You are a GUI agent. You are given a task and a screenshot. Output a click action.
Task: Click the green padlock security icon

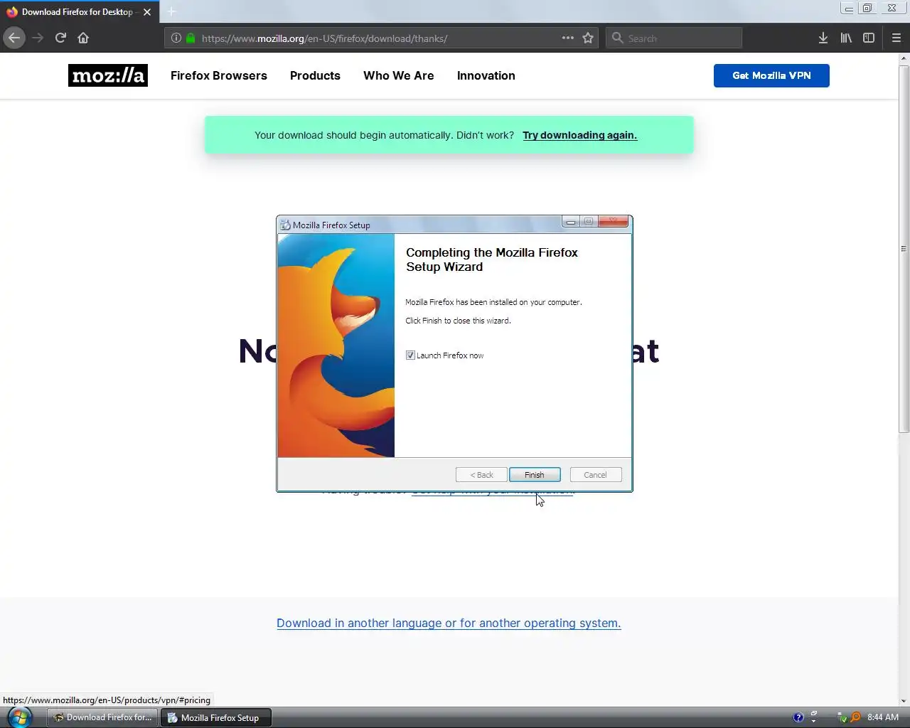[191, 38]
